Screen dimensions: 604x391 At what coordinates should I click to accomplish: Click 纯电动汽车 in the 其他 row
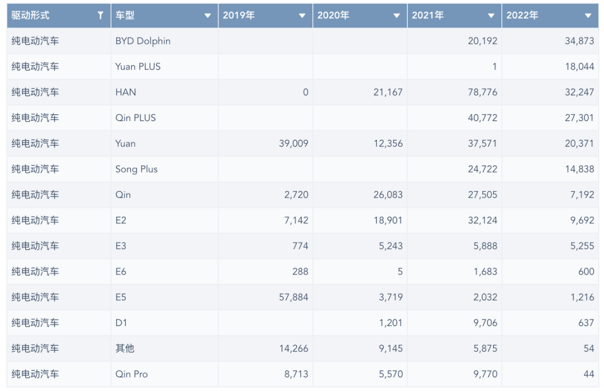coord(35,348)
